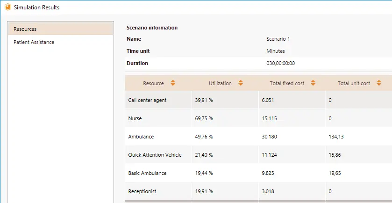Click utilization value 19,44 %
The width and height of the screenshot is (392, 203).
tap(204, 173)
